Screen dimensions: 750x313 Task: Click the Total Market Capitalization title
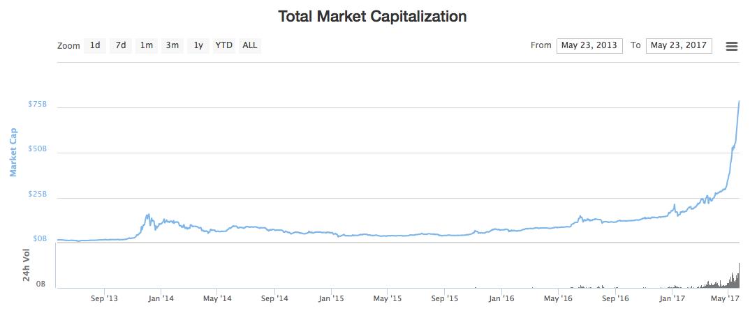[372, 15]
